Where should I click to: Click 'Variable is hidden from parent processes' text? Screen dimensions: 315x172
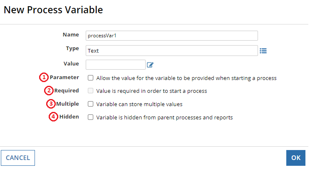[x=164, y=118]
